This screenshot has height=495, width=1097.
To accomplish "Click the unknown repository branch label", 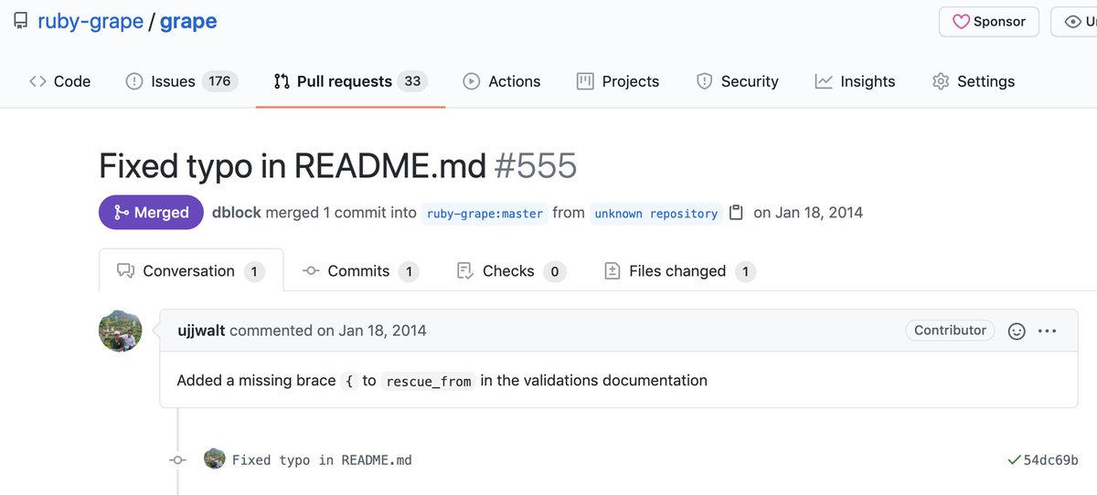I will (x=656, y=214).
